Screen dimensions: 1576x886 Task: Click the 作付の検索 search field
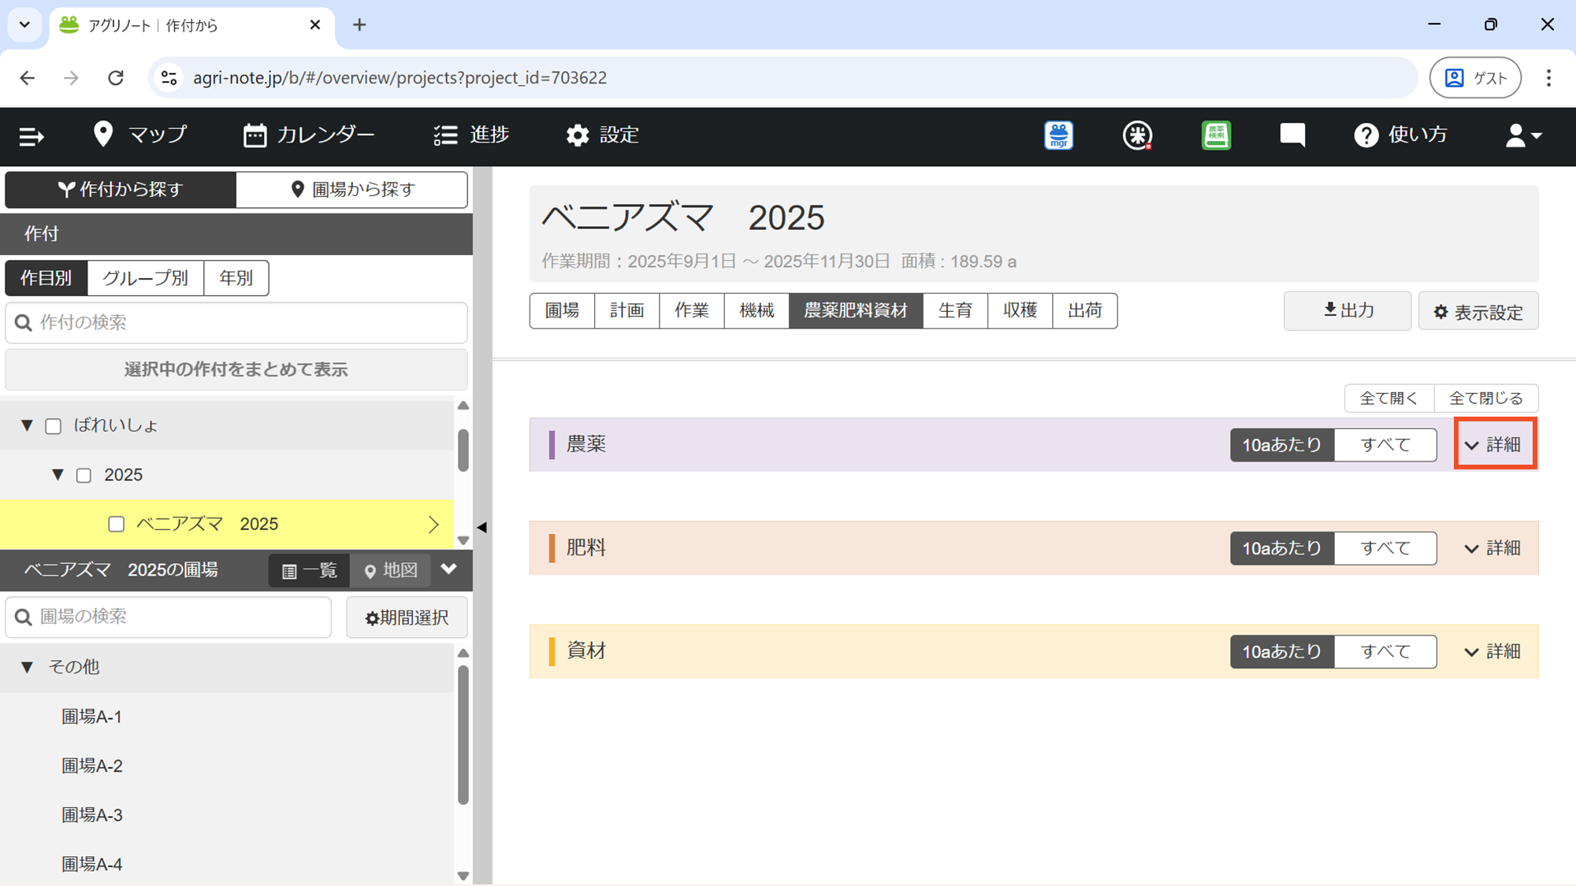coord(236,323)
